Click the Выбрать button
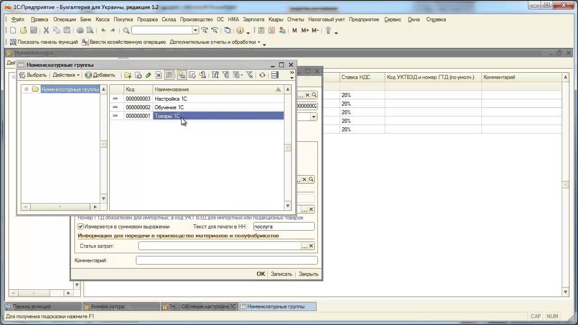 tap(33, 75)
